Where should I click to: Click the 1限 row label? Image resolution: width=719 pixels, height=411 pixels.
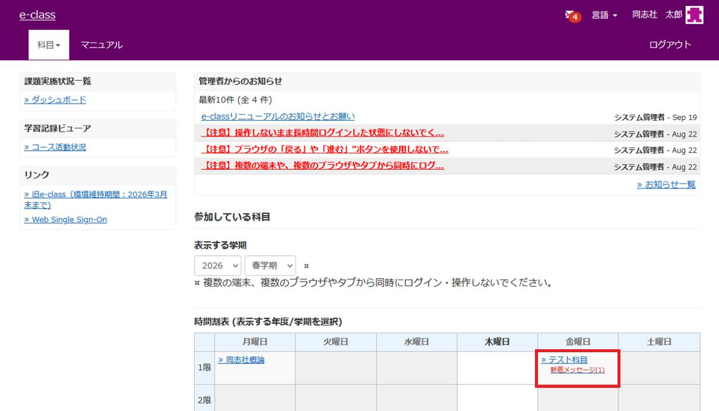(204, 368)
